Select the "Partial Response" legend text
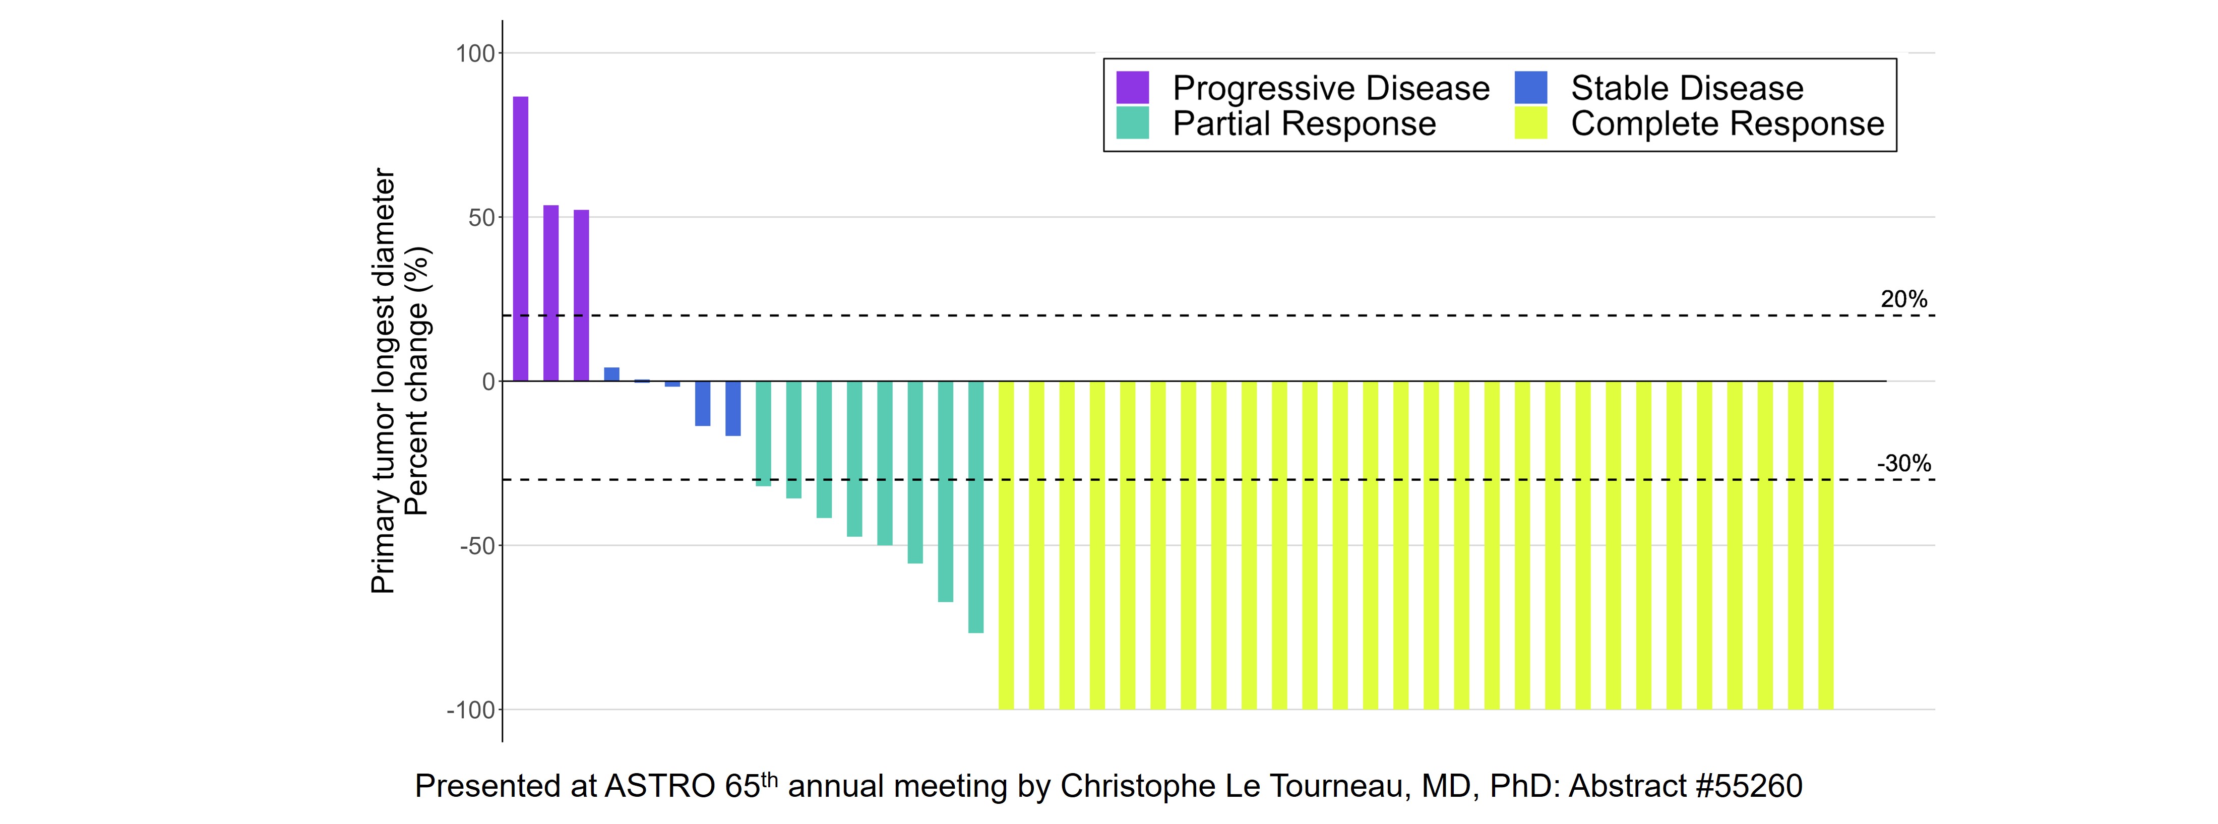 point(1304,123)
